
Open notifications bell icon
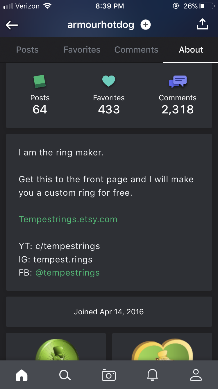[152, 375]
